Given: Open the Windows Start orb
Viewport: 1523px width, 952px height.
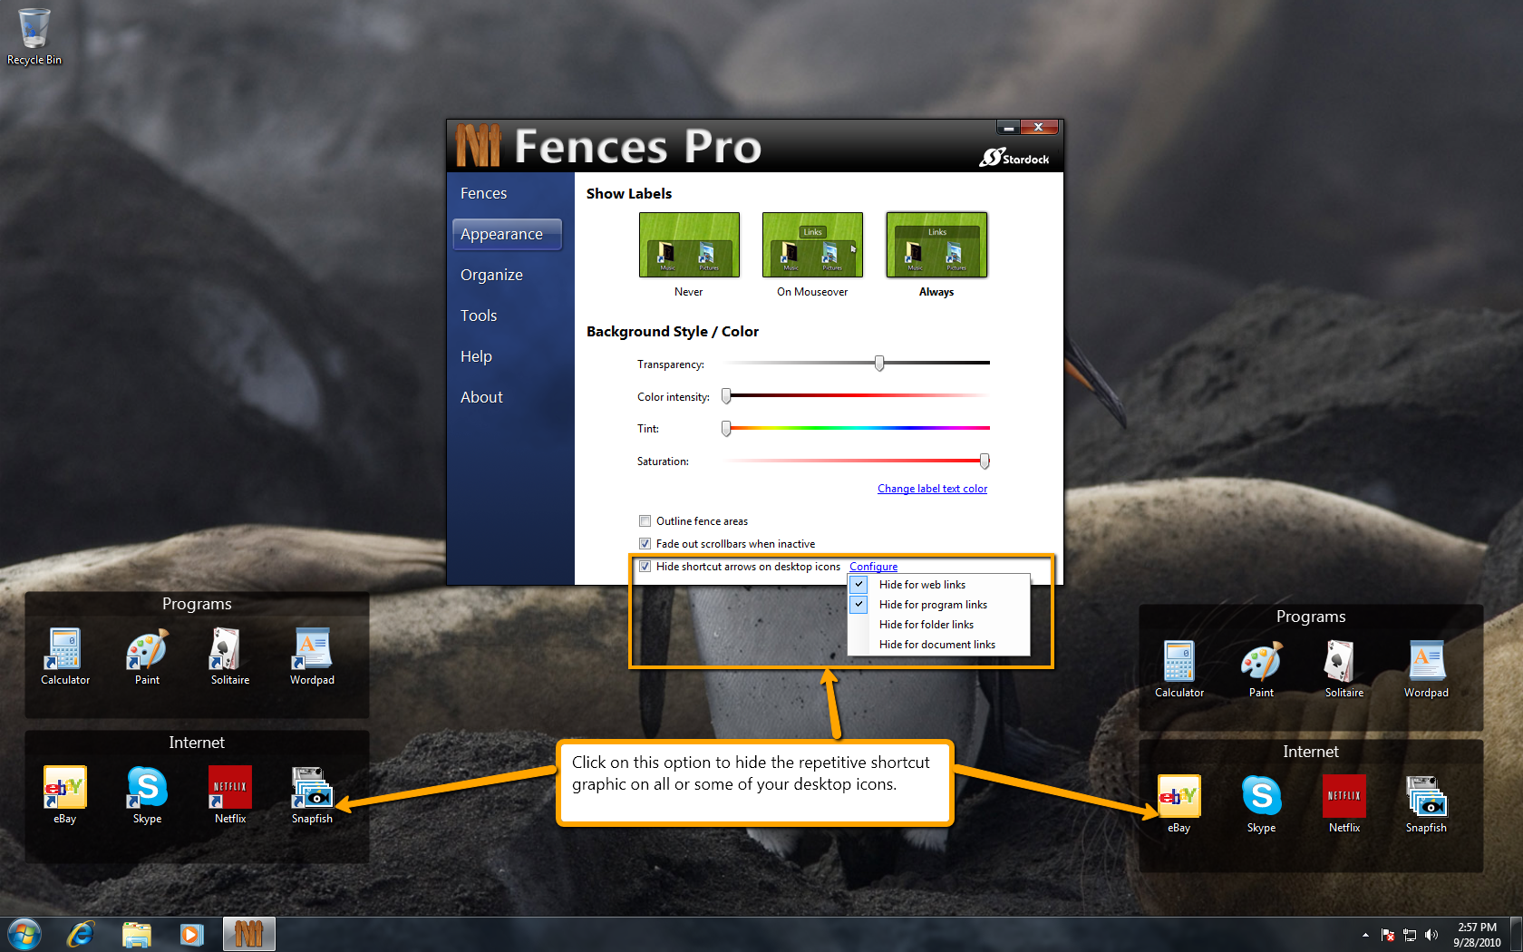Looking at the screenshot, I should pyautogui.click(x=24, y=934).
